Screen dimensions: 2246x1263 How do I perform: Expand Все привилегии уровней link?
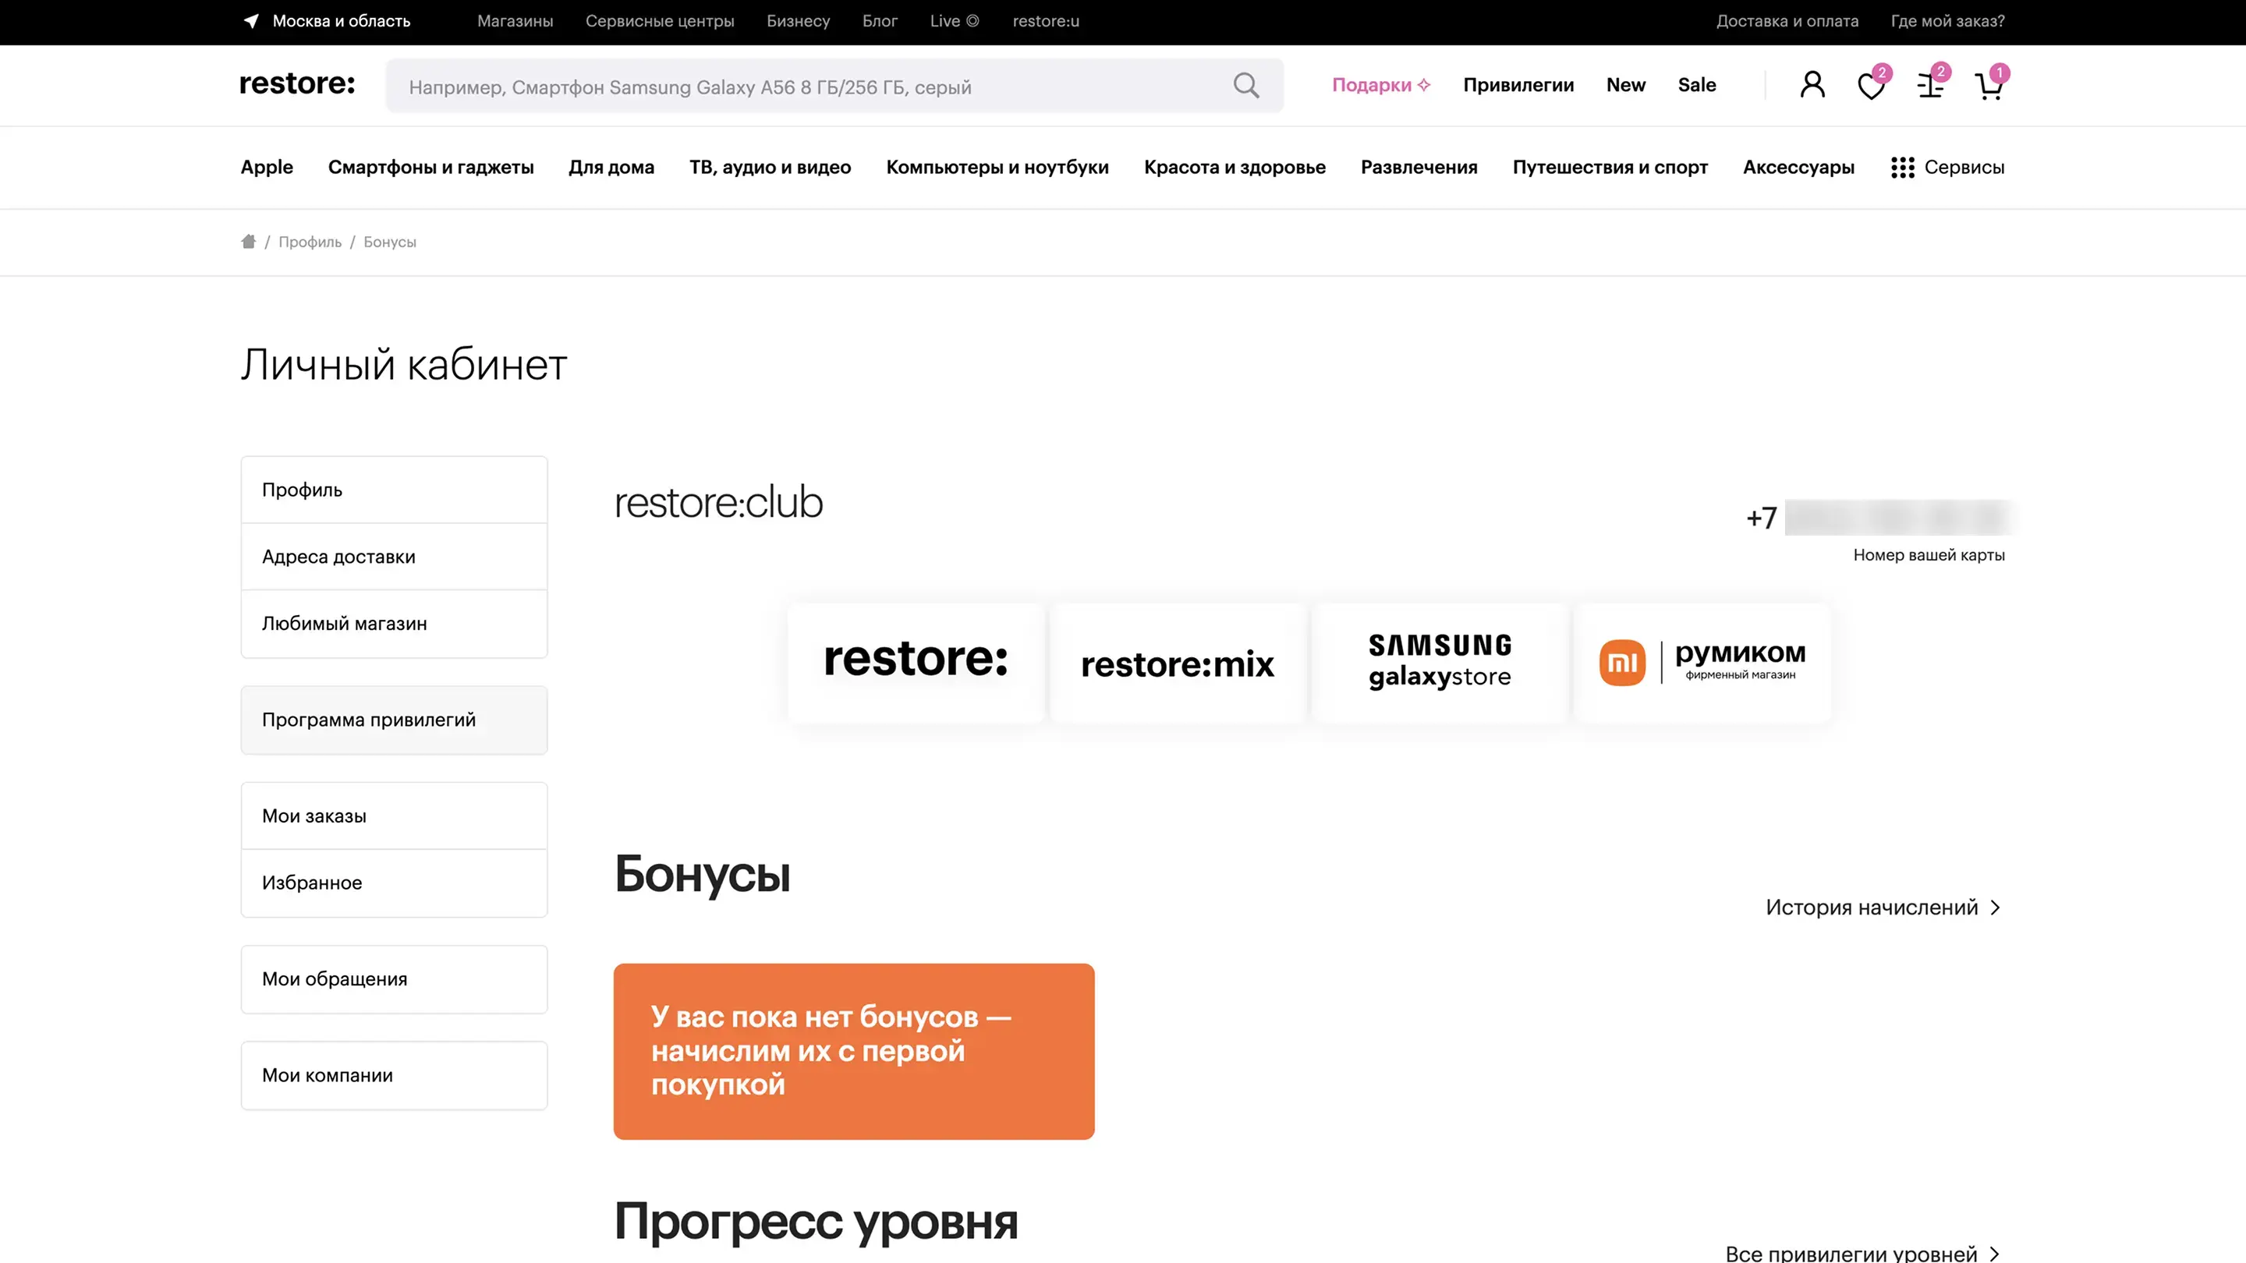pyautogui.click(x=1862, y=1253)
